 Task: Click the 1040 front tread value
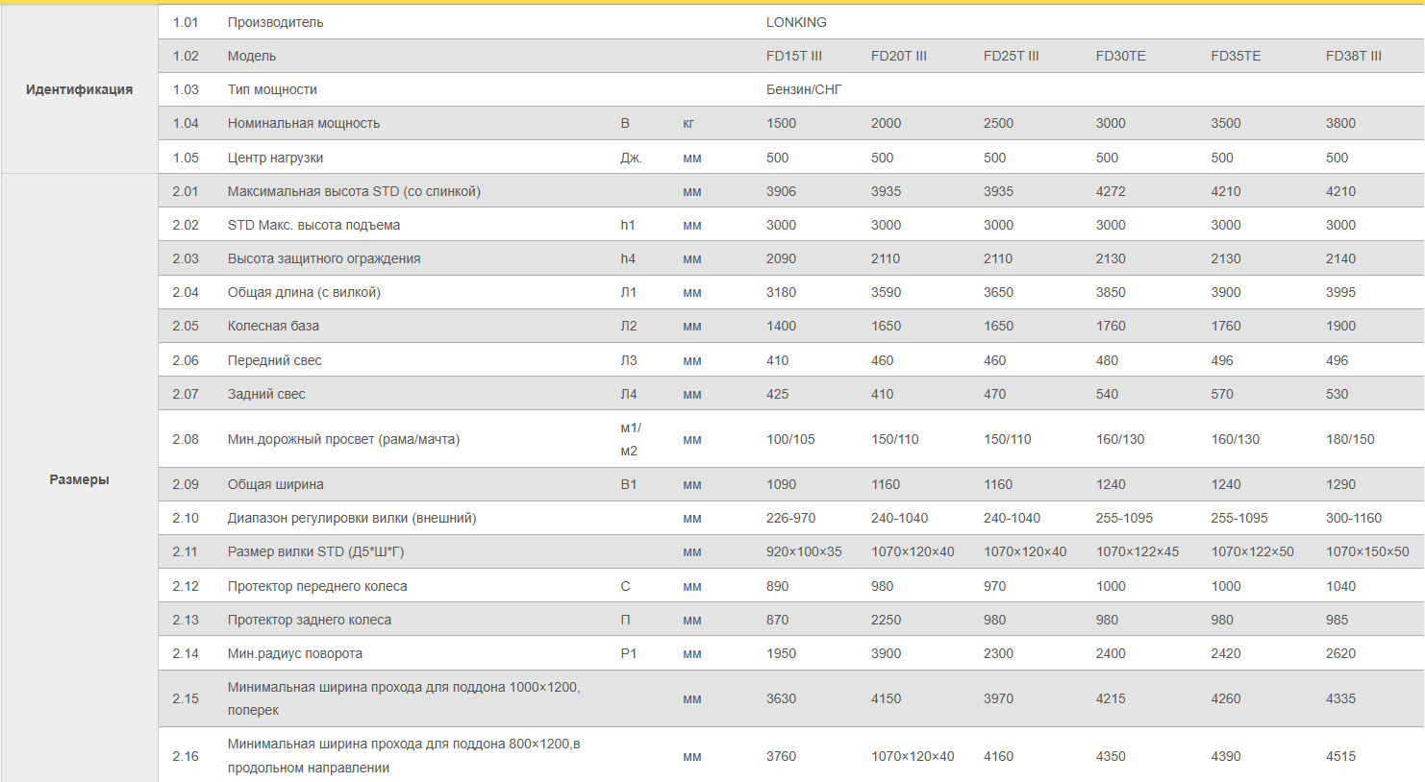[1340, 586]
